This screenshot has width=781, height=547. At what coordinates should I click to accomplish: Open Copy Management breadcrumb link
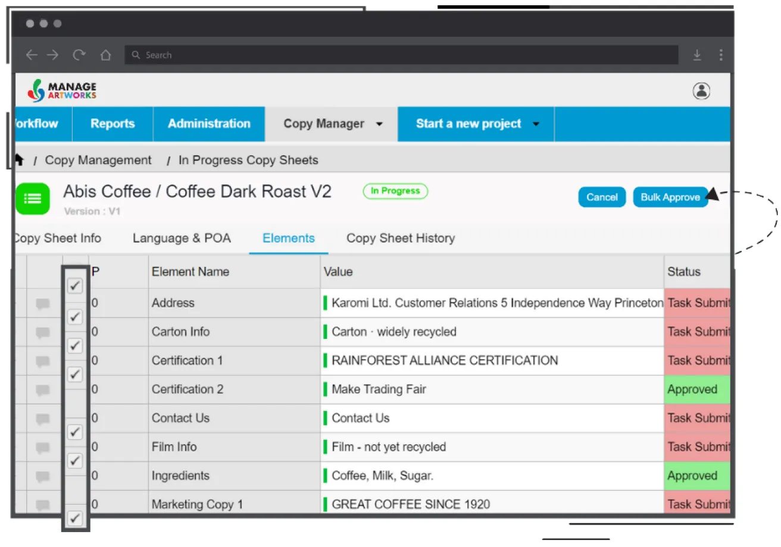pyautogui.click(x=98, y=160)
